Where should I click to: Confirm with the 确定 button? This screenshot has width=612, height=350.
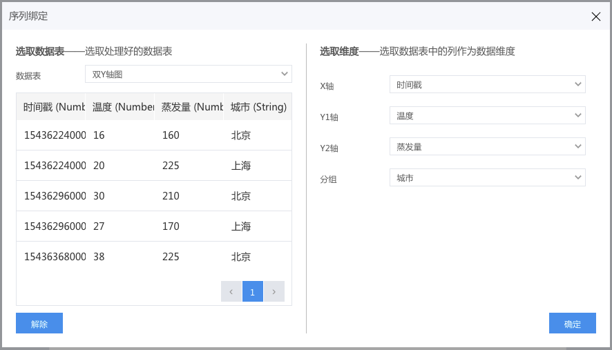[572, 323]
